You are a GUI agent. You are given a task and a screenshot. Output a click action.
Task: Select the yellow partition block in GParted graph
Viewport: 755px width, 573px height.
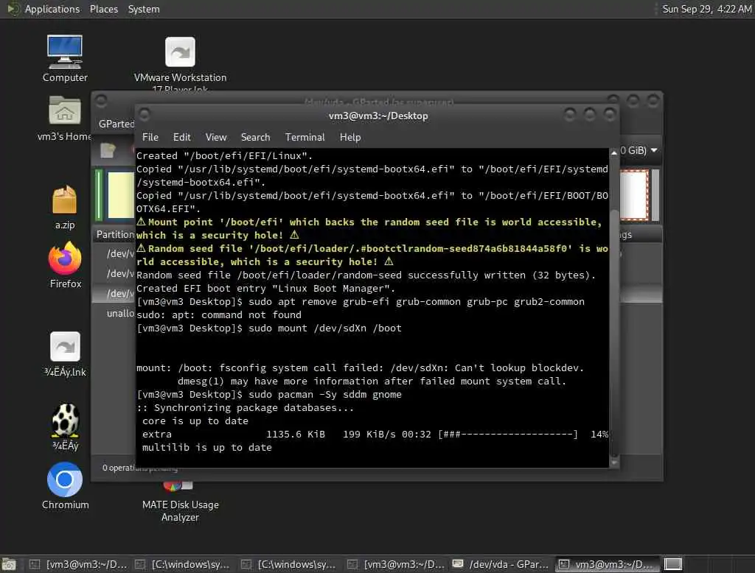(121, 195)
